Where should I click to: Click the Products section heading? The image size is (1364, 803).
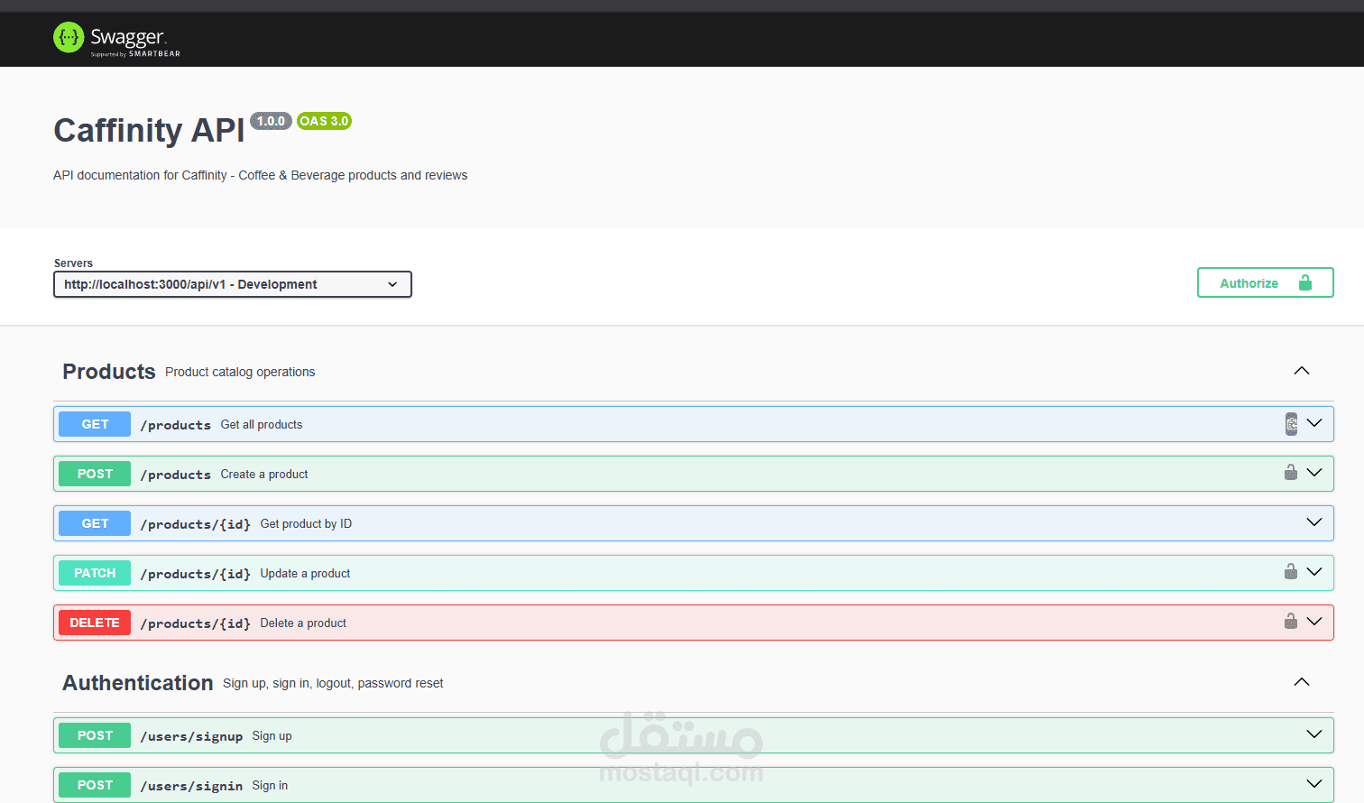109,372
